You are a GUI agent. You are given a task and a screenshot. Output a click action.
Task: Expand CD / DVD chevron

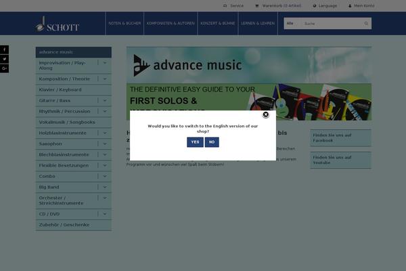105,214
